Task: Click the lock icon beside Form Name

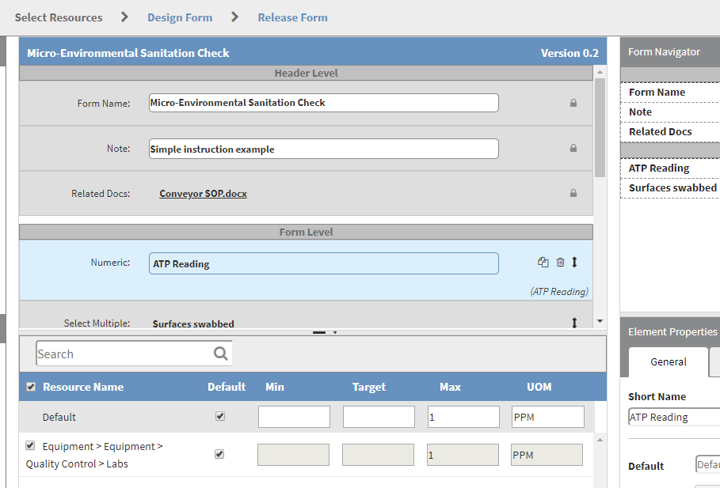Action: pos(573,103)
